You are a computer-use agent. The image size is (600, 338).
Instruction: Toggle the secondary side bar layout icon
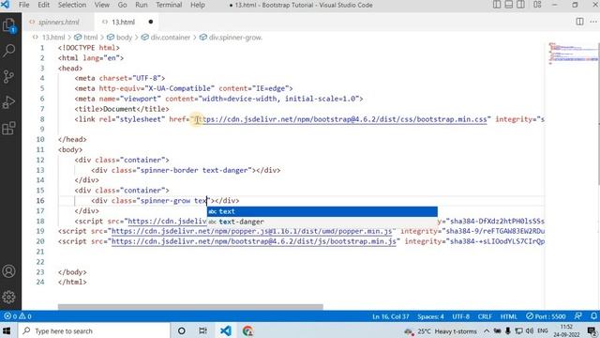[x=521, y=5]
